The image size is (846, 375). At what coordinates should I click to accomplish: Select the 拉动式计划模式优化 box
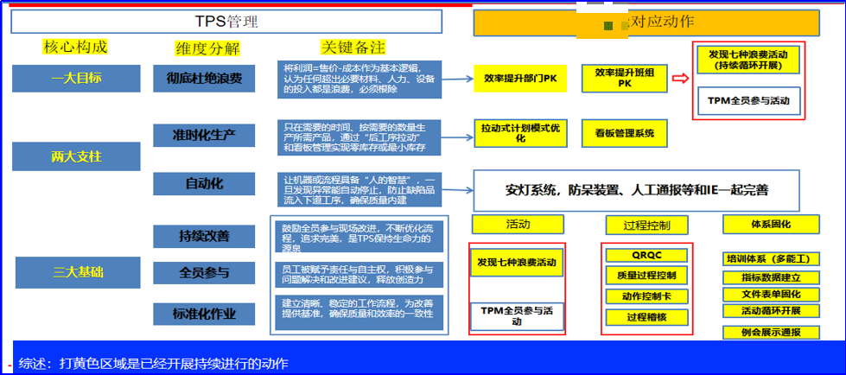[x=521, y=133]
